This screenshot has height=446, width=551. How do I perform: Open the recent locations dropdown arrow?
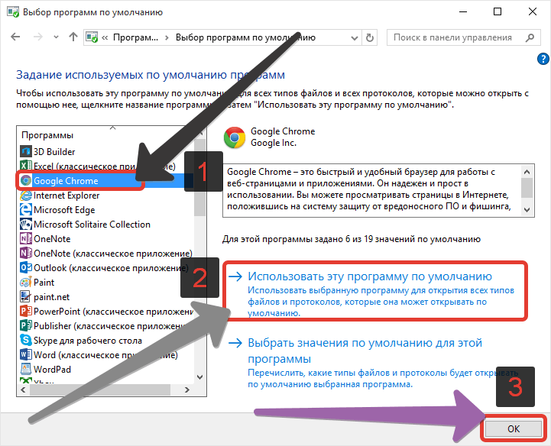click(x=56, y=37)
